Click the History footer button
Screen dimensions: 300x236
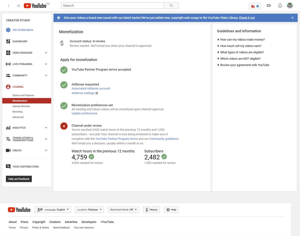[151, 210]
